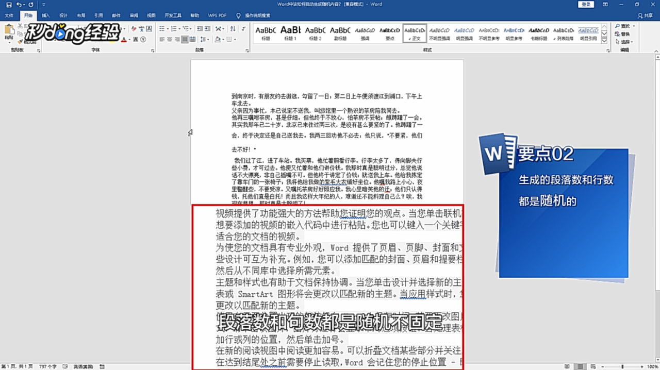Open the 文件 menu
660x370 pixels.
9,15
